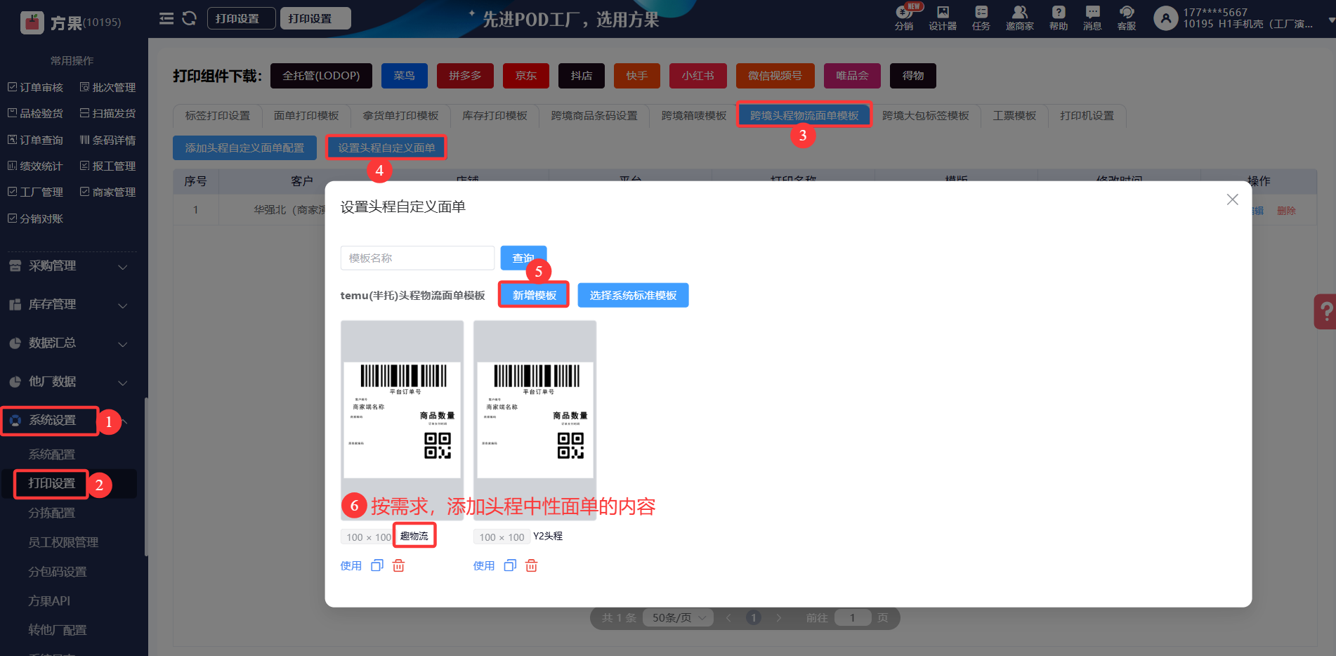Screen dimensions: 1336x656
Task: Open 绩效统计 shortcut
Action: [35, 166]
